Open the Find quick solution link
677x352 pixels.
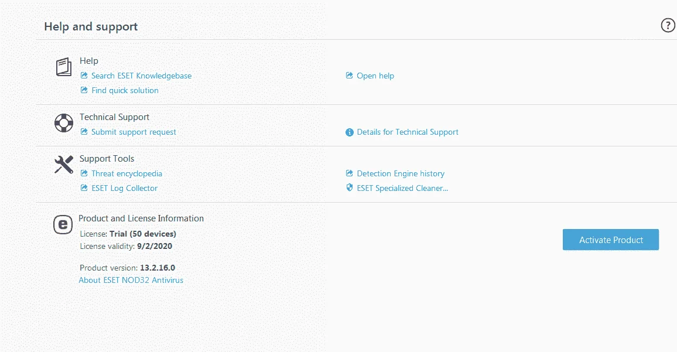[125, 90]
